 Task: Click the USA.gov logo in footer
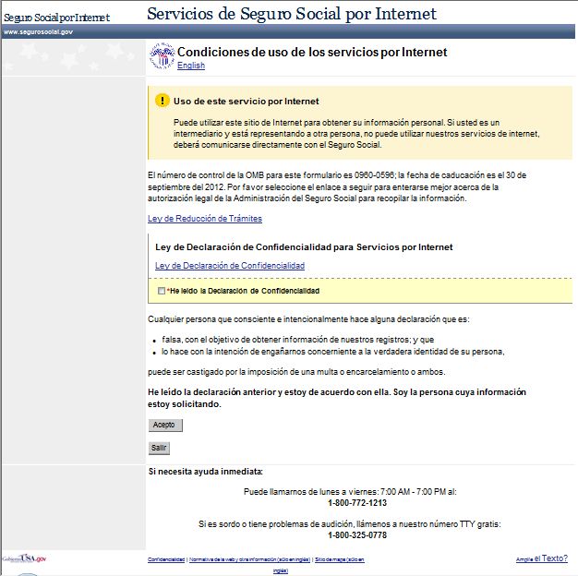pos(24,559)
